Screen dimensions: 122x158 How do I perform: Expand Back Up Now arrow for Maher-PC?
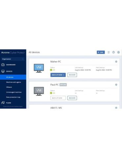pyautogui.click(x=63, y=75)
